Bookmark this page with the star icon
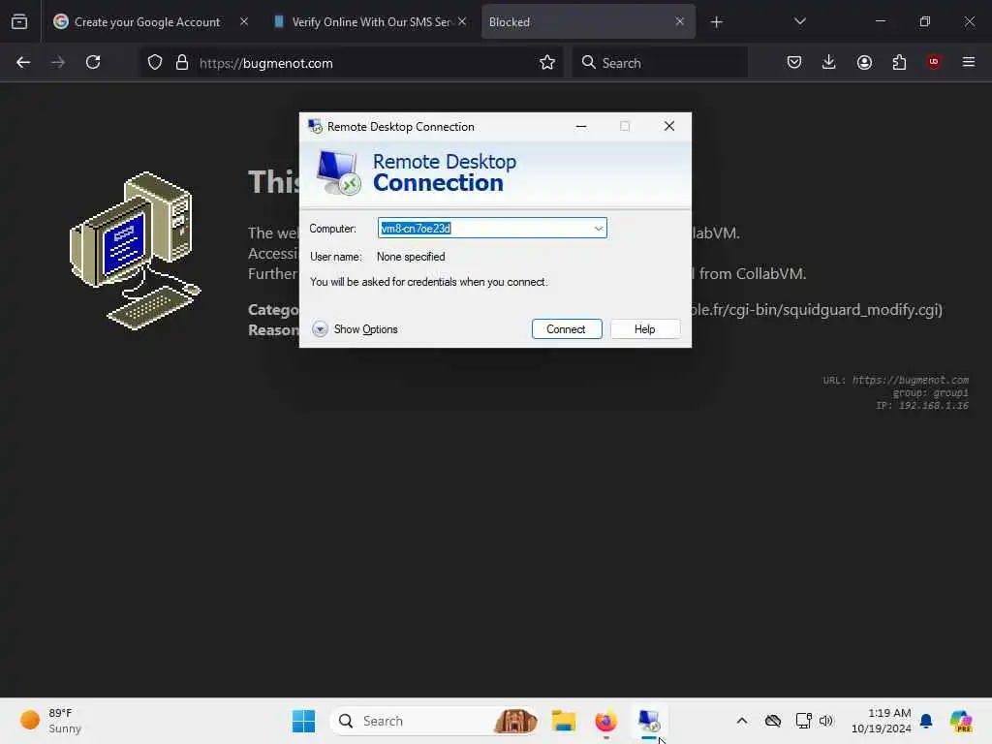This screenshot has width=992, height=744. pyautogui.click(x=547, y=62)
